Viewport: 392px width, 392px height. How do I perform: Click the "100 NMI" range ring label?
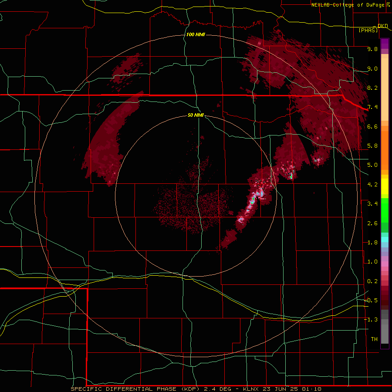click(x=196, y=34)
